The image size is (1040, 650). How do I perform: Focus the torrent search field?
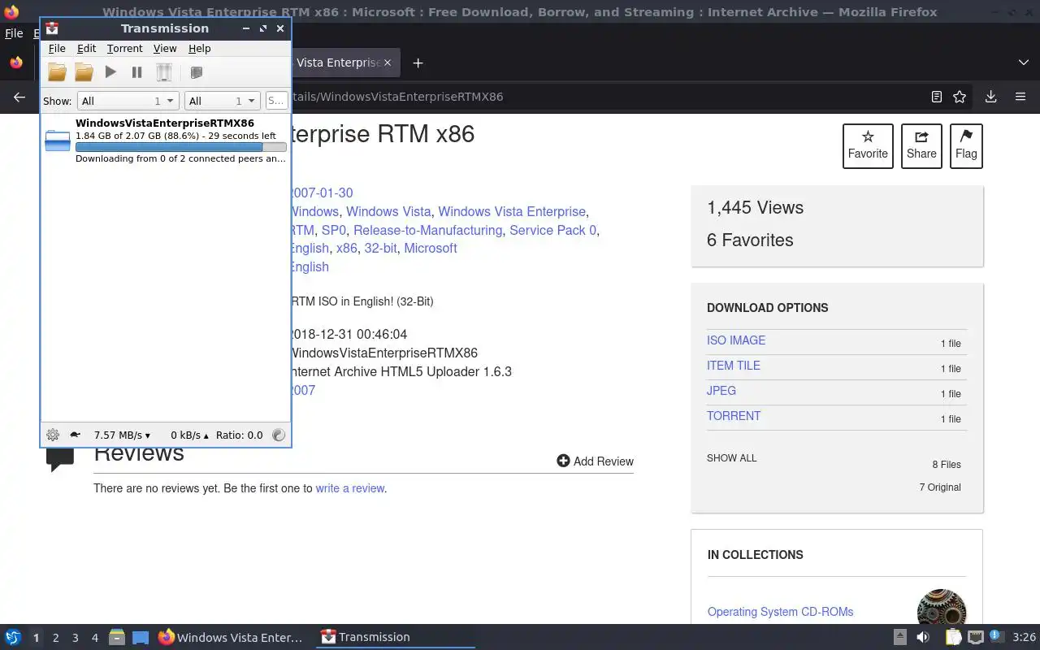pyautogui.click(x=276, y=101)
